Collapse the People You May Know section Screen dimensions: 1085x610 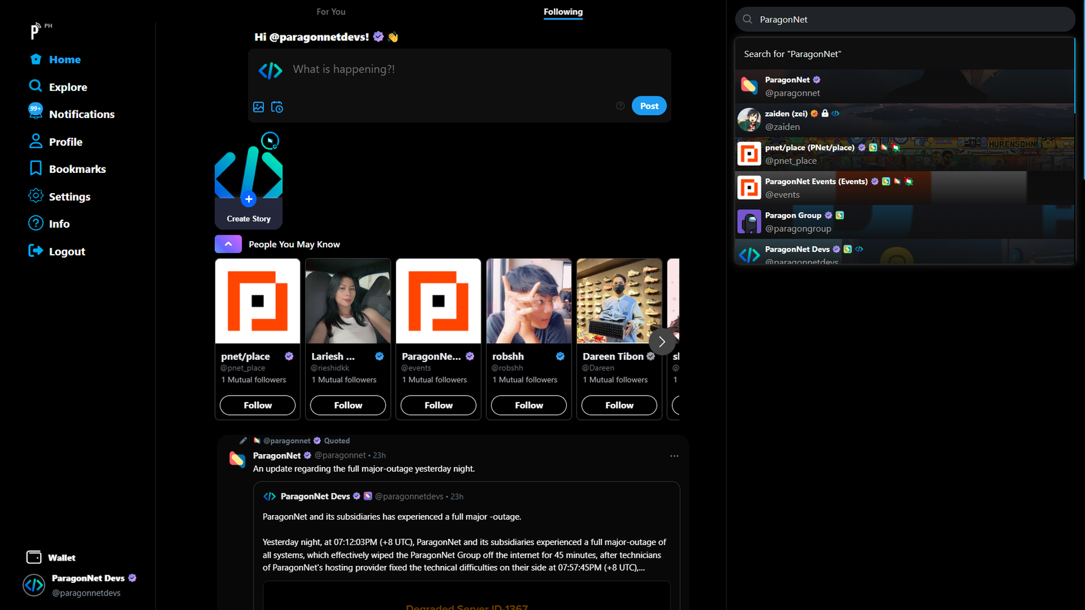click(x=229, y=244)
